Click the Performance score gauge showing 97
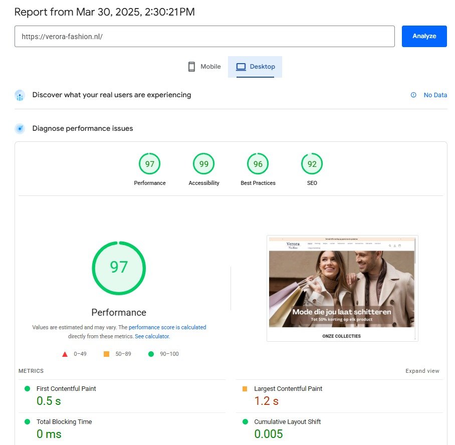The height and width of the screenshot is (445, 455). point(119,268)
